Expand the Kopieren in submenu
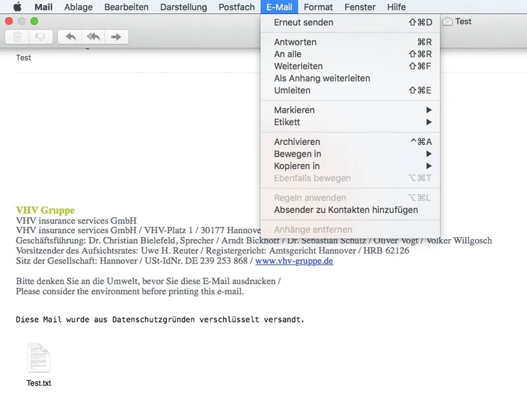Screen dimensions: 527x403 pos(350,166)
